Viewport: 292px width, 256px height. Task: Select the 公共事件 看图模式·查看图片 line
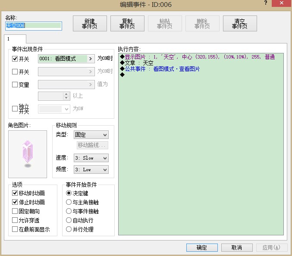160,69
